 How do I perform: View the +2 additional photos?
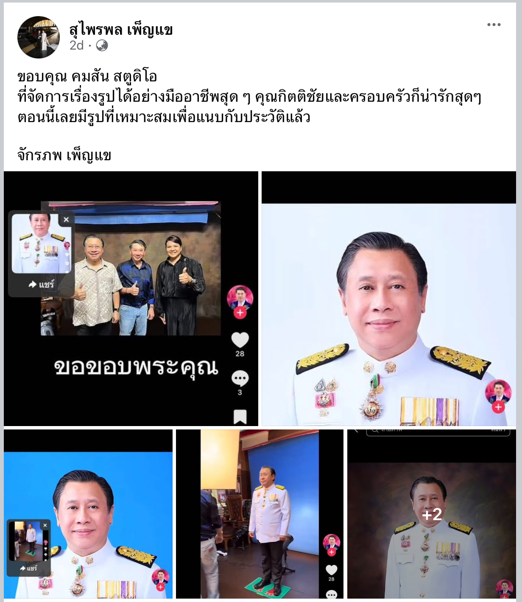point(432,514)
